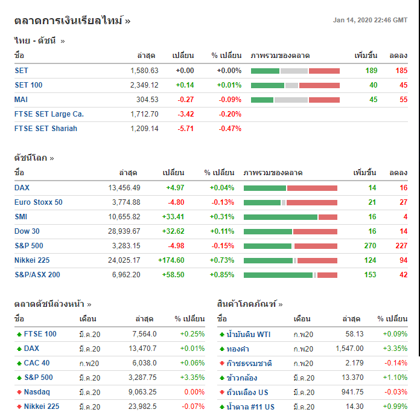This screenshot has width=420, height=418.
Task: Expand the ไทย - ดัชนี » section
Action: click(39, 41)
